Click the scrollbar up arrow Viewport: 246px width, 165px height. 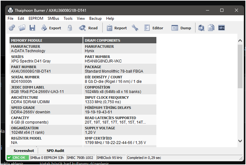[x=240, y=40]
